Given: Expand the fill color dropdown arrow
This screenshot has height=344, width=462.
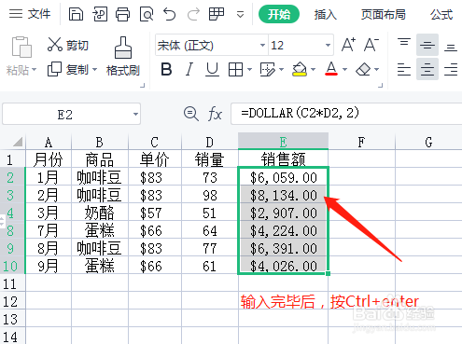Looking at the screenshot, I should [314, 69].
